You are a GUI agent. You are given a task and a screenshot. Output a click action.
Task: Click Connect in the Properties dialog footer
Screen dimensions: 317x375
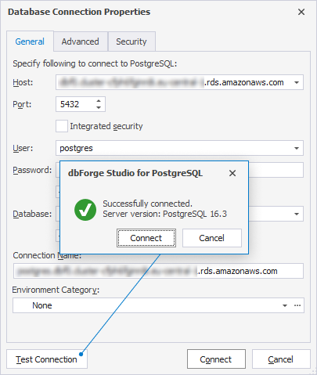tap(216, 359)
